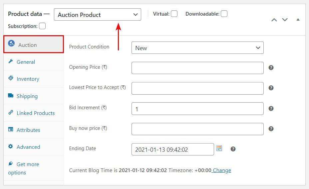Open the calendar picker for Ending Date

pos(219,148)
